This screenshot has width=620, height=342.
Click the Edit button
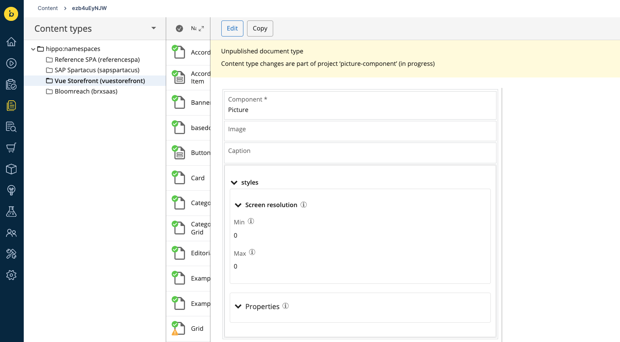[232, 28]
